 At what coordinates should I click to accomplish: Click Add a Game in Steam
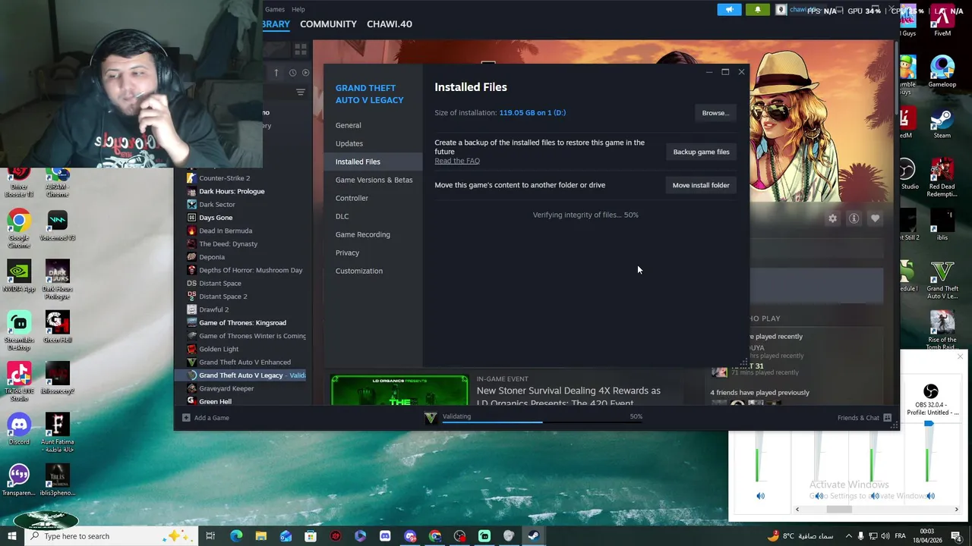tap(211, 418)
